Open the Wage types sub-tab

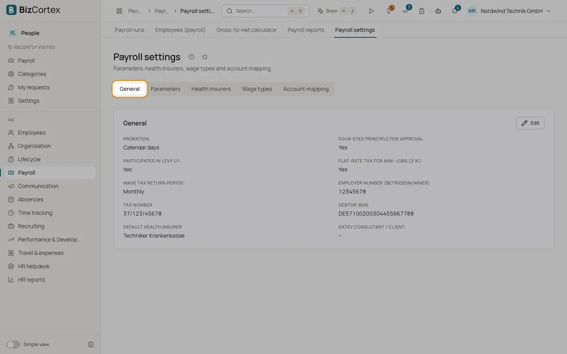[x=257, y=89]
